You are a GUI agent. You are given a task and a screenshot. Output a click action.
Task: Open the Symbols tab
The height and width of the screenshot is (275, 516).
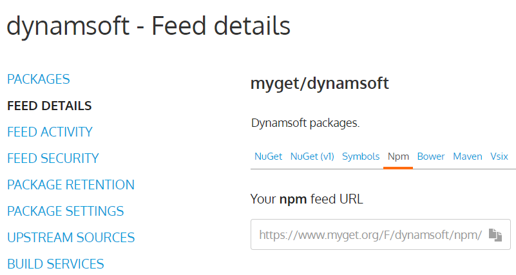[x=361, y=156]
